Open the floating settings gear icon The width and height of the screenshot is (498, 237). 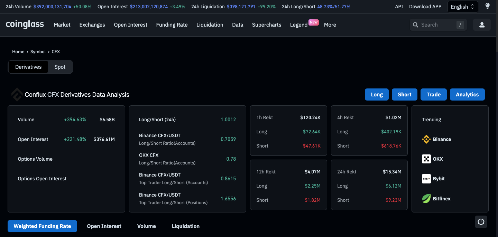[481, 222]
